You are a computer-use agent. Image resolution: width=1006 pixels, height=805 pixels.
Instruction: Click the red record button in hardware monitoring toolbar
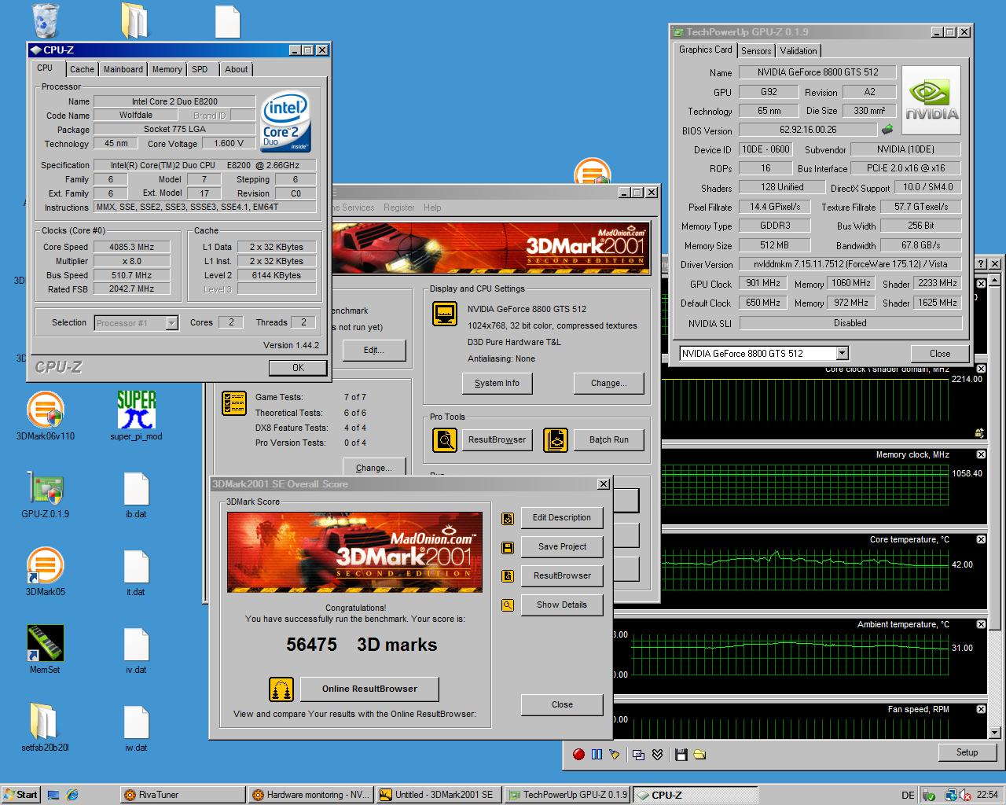578,754
